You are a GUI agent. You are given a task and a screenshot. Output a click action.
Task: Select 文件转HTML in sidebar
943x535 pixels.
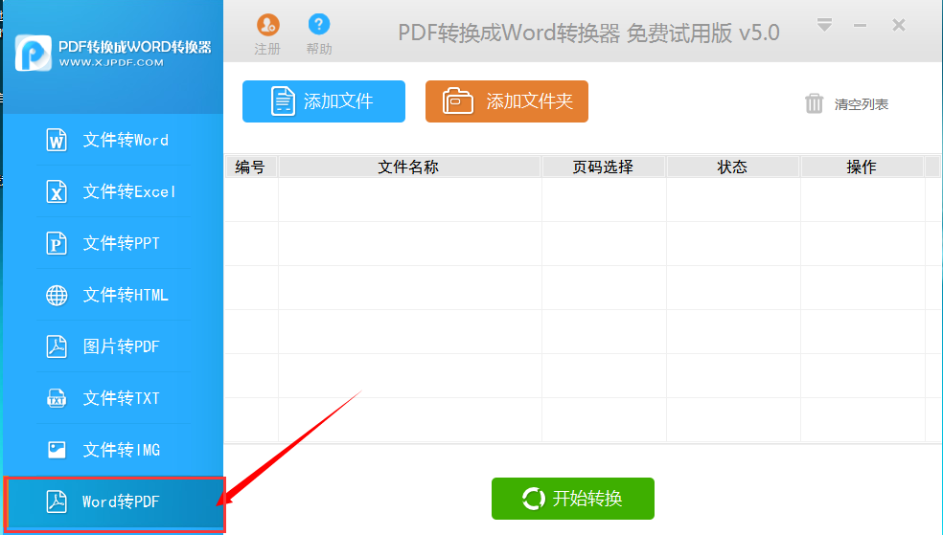113,295
